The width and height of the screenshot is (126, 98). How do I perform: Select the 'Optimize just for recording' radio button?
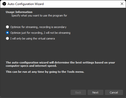point(7,33)
